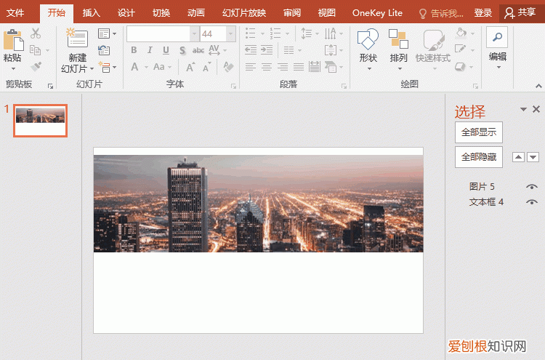This screenshot has width=545, height=360.
Task: Click the 全部隐藏 (Hide All) button
Action: (x=478, y=157)
